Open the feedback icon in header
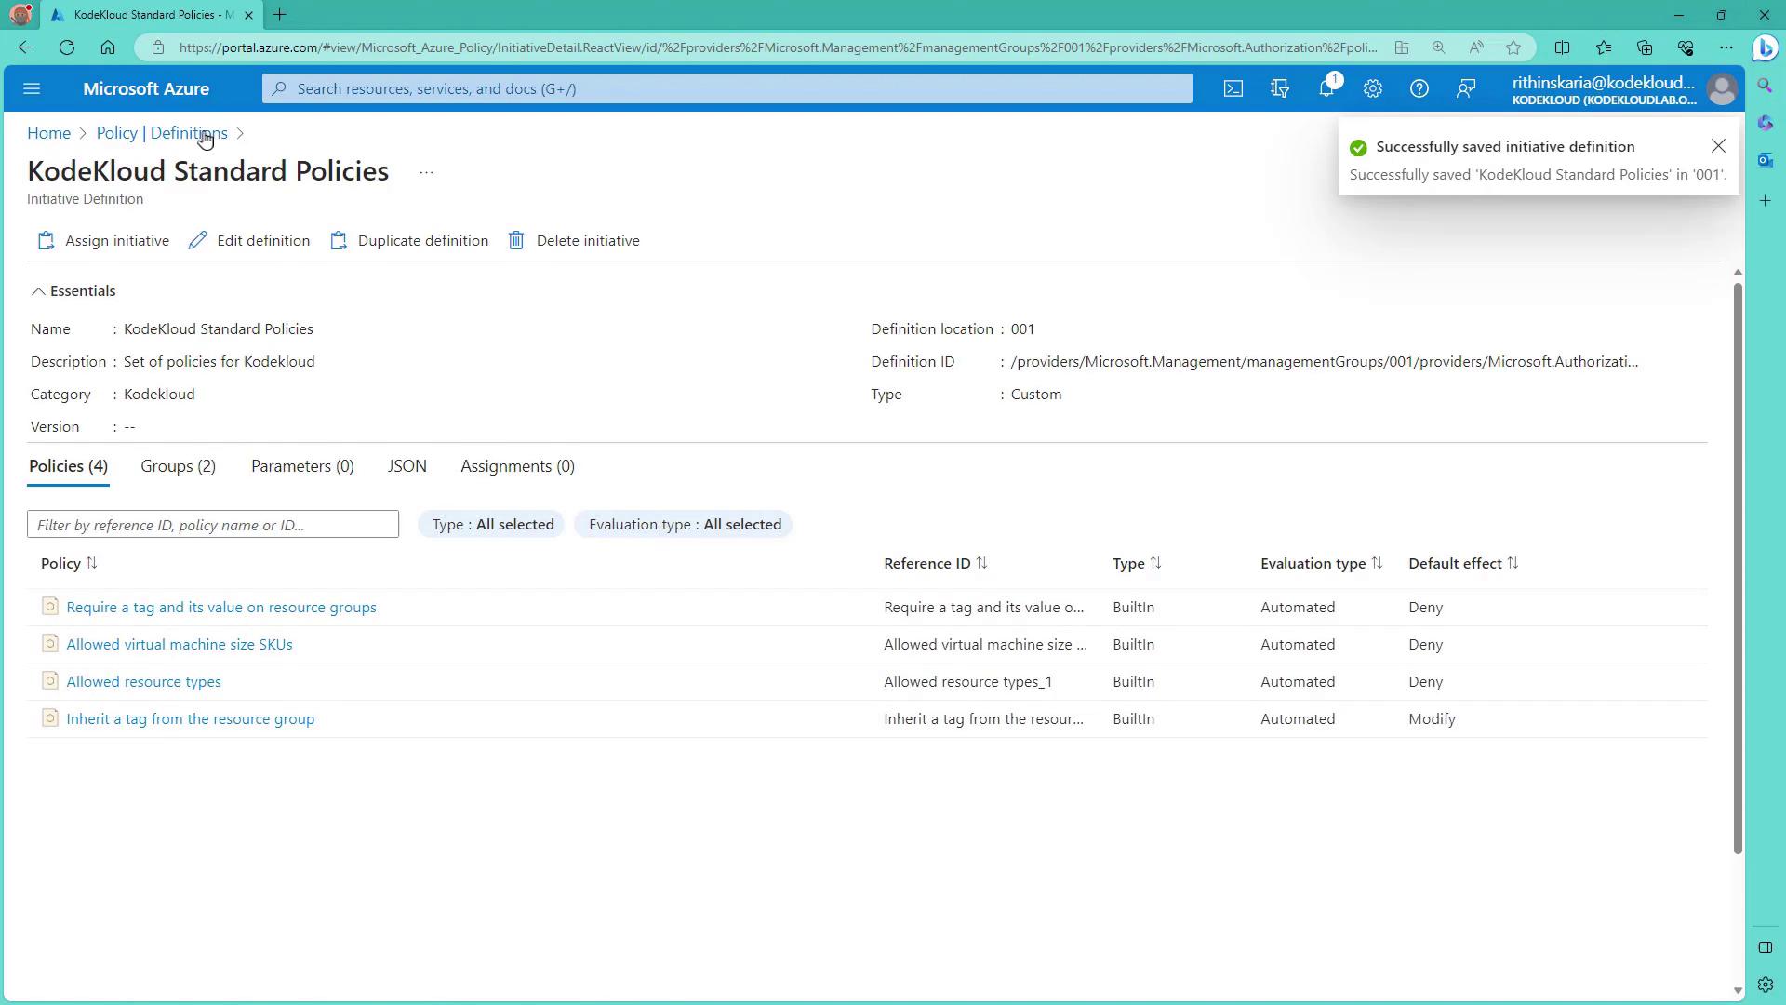The image size is (1786, 1005). pyautogui.click(x=1466, y=88)
